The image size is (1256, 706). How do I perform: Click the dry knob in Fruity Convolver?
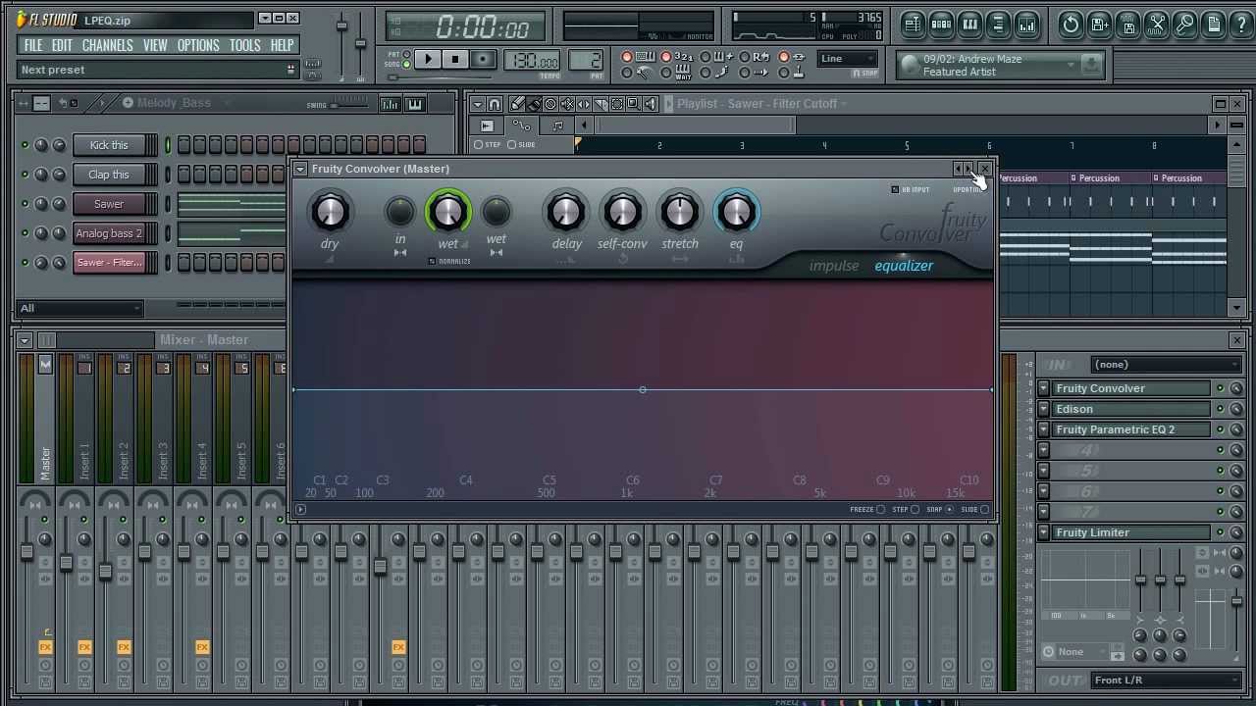330,212
